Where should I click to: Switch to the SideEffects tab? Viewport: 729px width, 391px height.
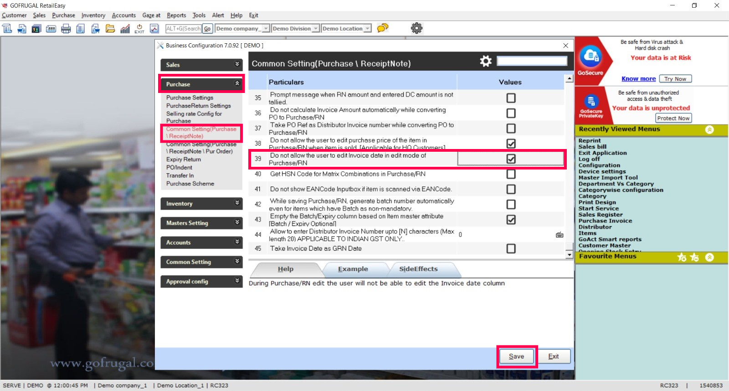(418, 269)
